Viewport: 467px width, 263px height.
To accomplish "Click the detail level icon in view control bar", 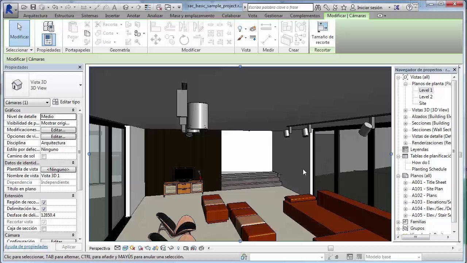I will point(117,248).
